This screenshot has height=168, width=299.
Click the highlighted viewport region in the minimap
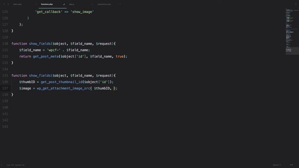click(x=292, y=51)
